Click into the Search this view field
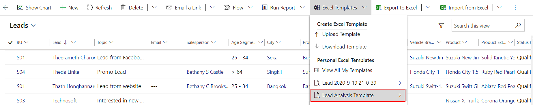This screenshot has height=105, width=533. click(x=483, y=26)
